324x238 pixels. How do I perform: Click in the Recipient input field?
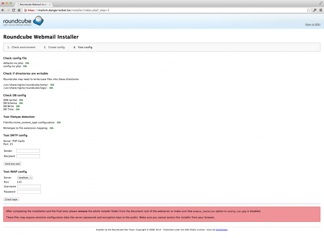coord(28,156)
